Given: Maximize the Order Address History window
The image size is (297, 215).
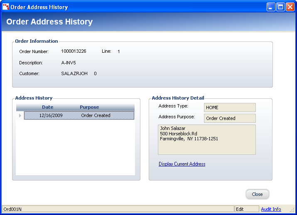Looking at the screenshot, I should pos(280,7).
